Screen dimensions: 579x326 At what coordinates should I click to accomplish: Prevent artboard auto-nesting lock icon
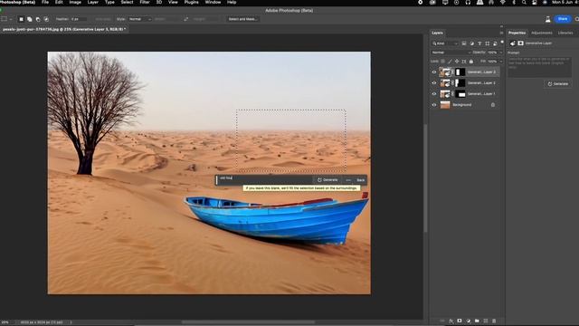[464, 62]
